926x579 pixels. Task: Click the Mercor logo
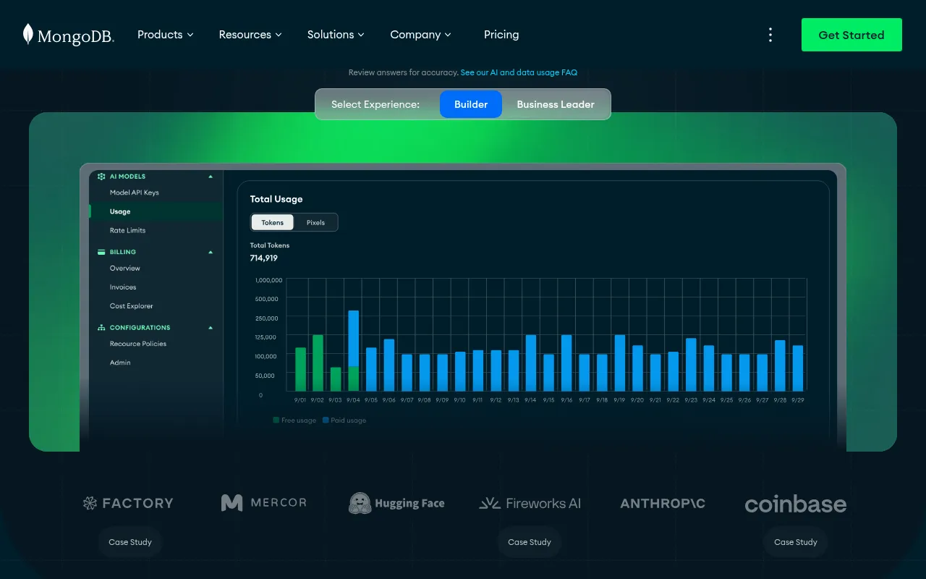(264, 502)
